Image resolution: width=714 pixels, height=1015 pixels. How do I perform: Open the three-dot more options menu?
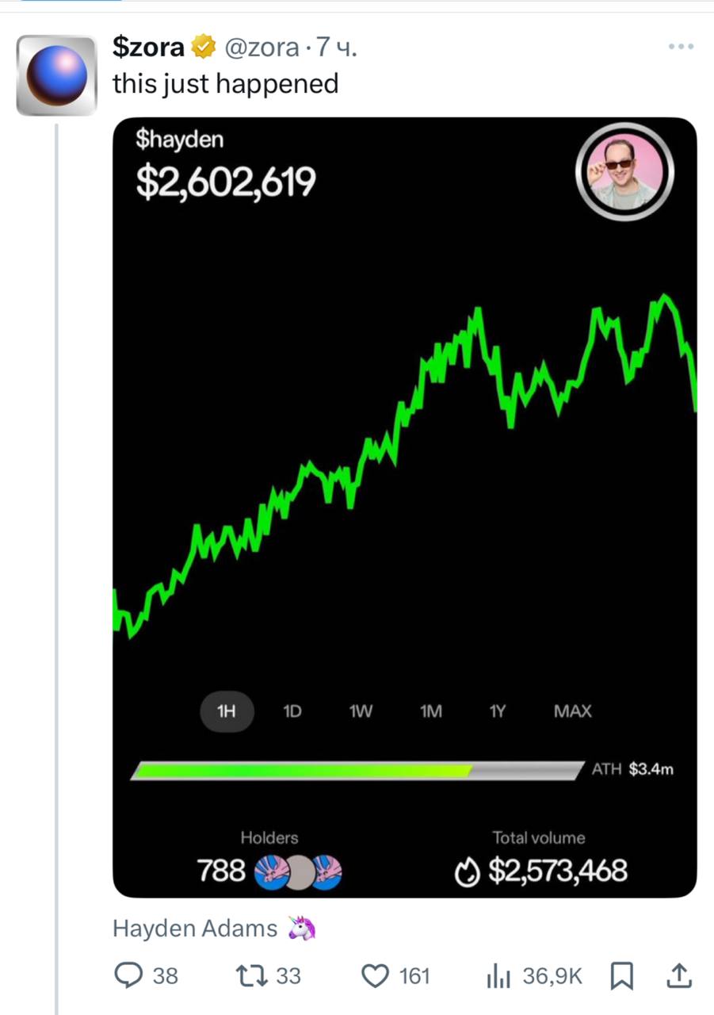click(x=681, y=47)
